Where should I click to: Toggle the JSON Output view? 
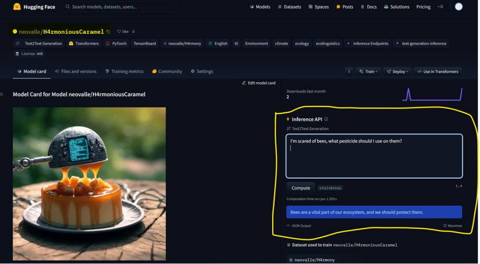[299, 226]
